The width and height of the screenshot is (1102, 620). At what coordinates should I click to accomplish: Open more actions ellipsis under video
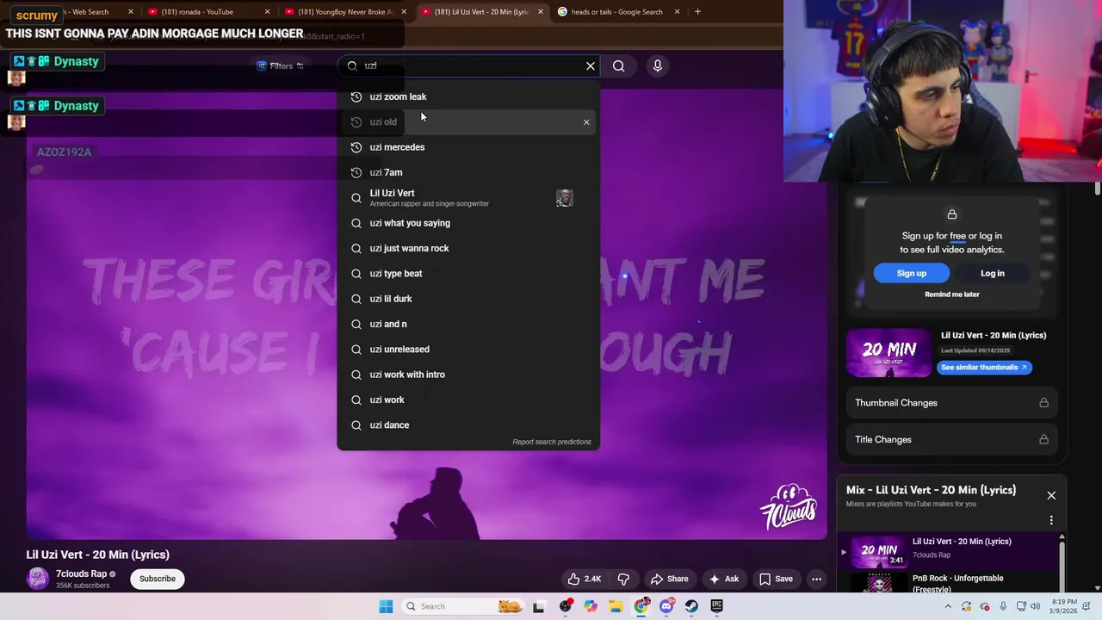click(816, 579)
